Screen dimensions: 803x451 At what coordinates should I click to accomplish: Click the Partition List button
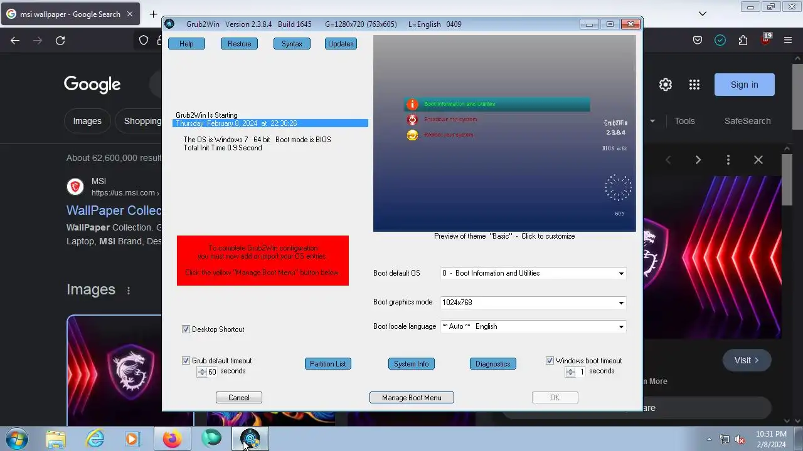[327, 364]
